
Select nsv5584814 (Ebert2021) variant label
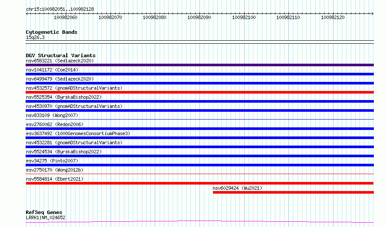pos(55,179)
